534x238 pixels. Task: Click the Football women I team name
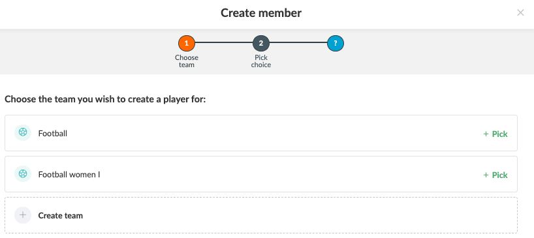(69, 174)
